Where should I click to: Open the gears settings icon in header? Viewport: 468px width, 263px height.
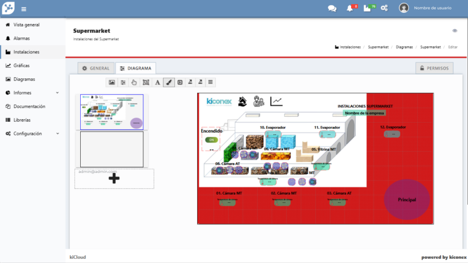(384, 8)
